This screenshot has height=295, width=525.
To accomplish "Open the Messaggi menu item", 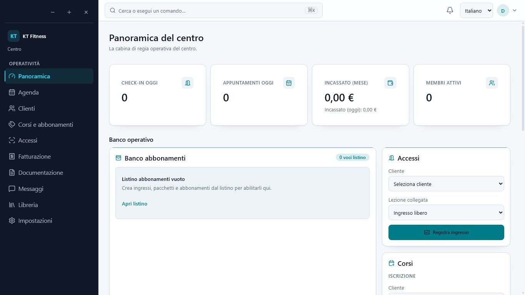I will click(49, 189).
